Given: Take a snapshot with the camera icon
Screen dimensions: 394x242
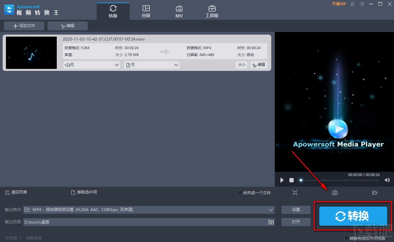Looking at the screenshot, I should [x=335, y=193].
